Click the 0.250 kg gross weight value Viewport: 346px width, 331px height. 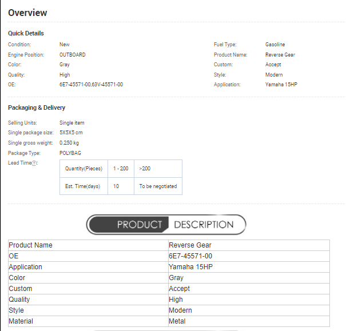69,143
